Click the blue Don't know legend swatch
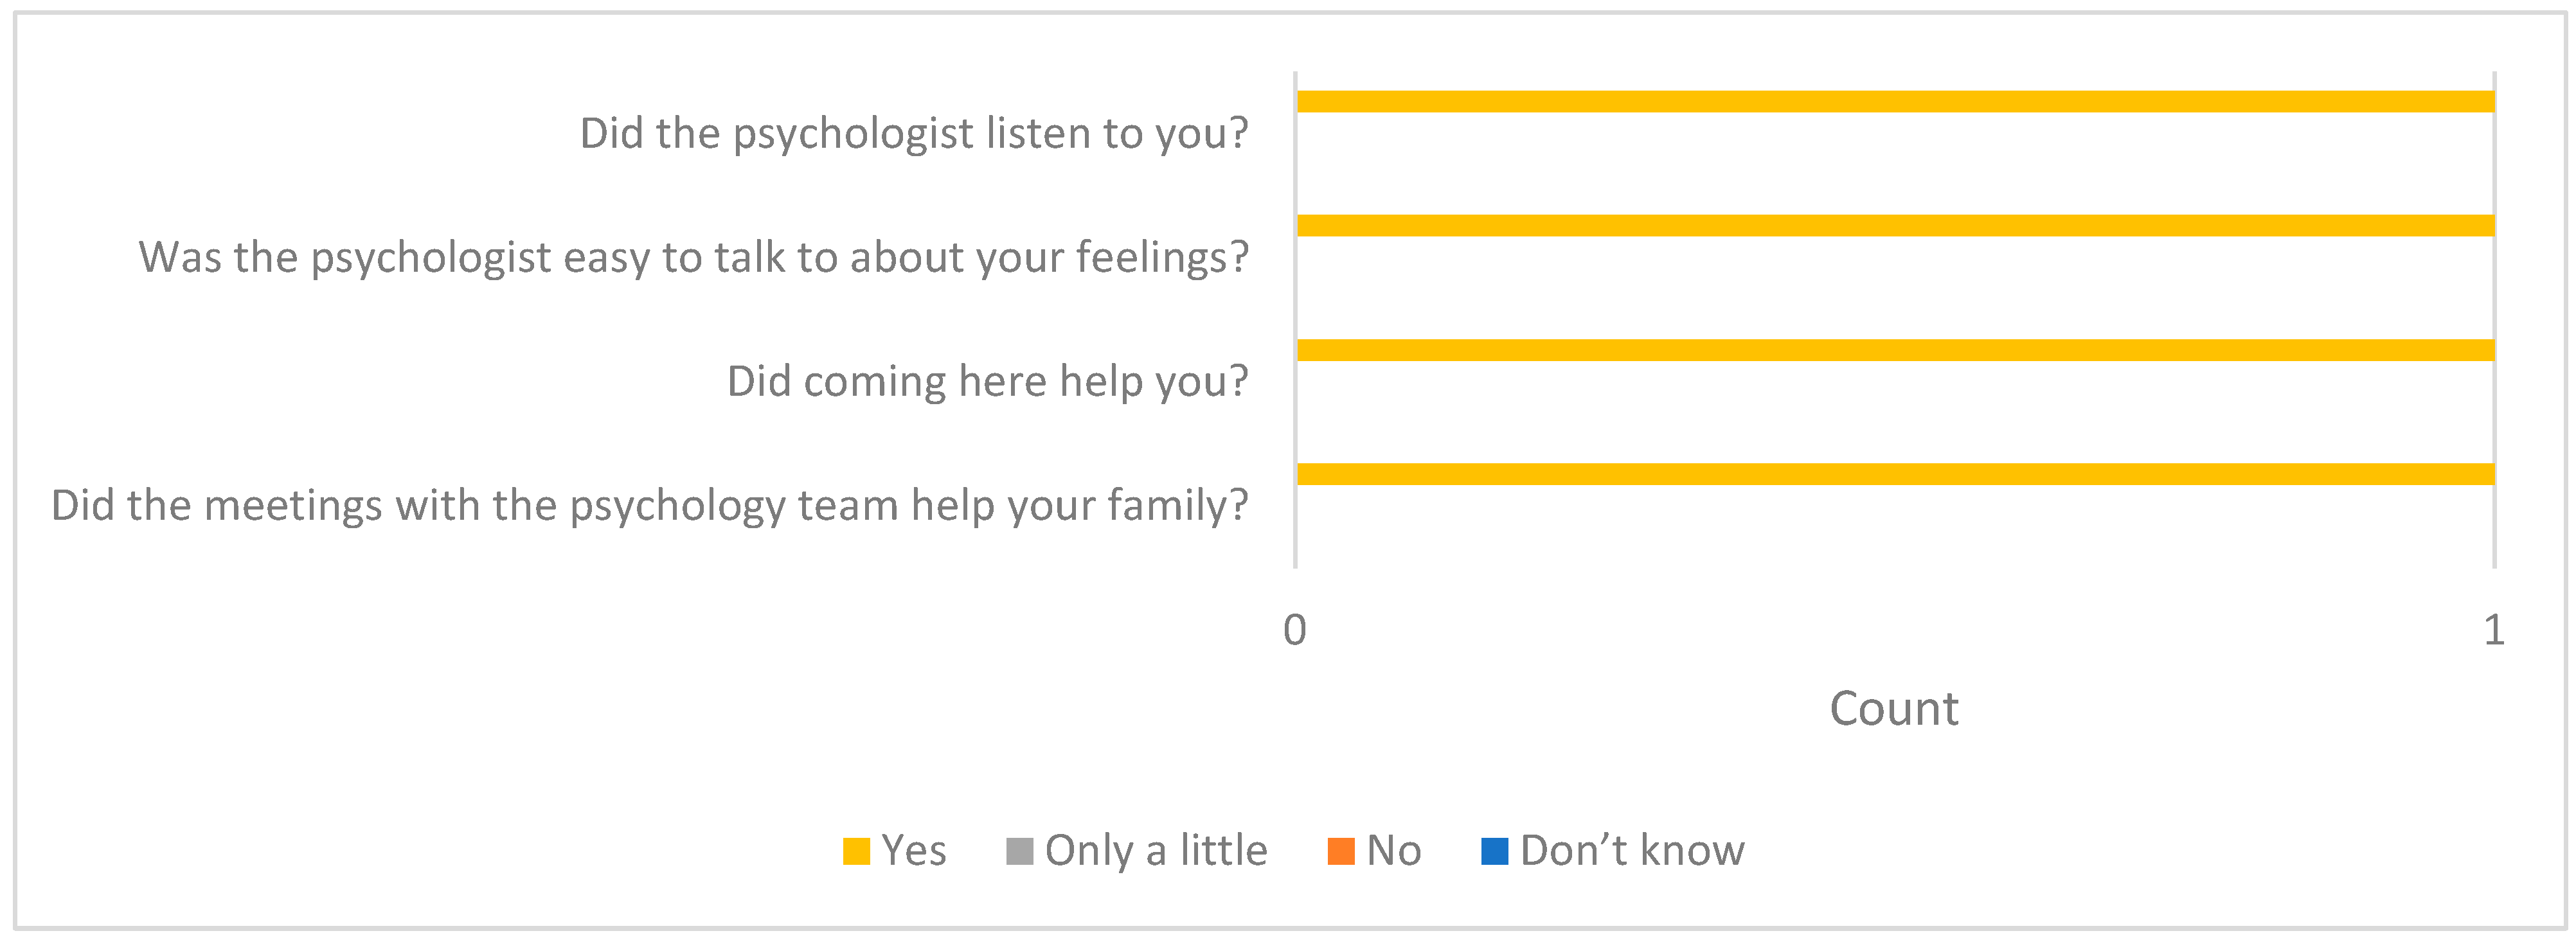This screenshot has height=940, width=2576. point(1494,851)
